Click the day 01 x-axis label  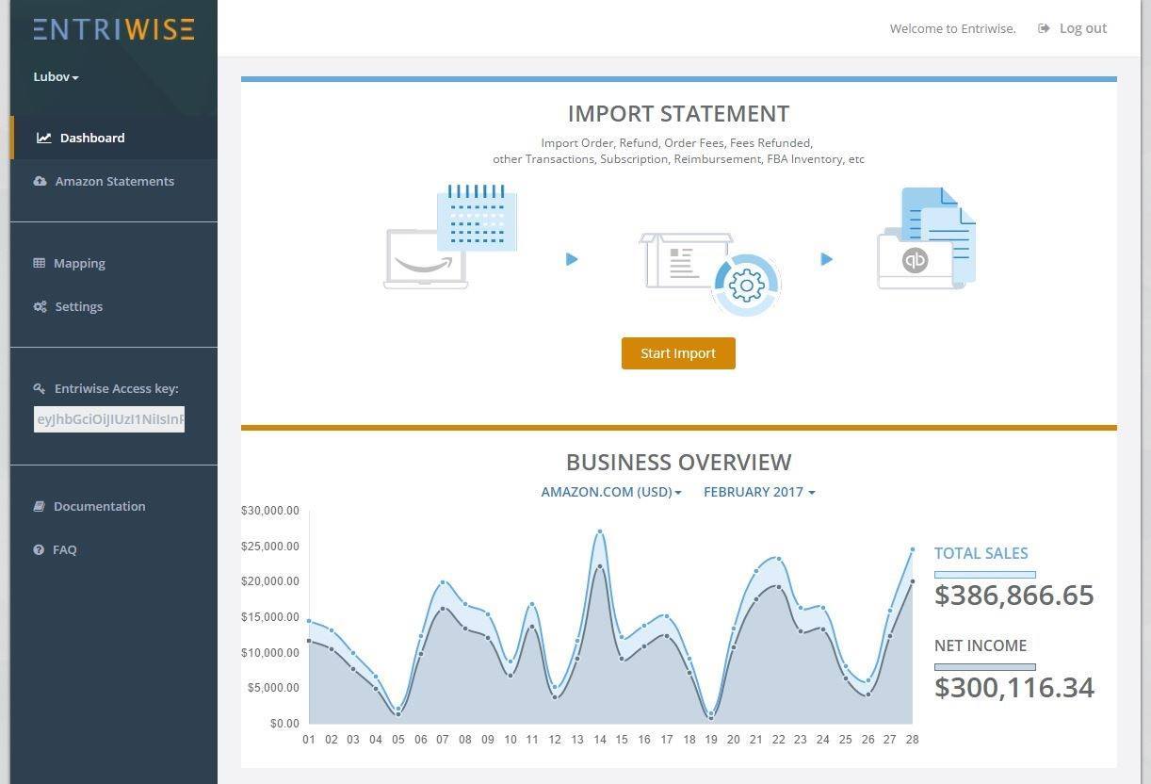309,740
